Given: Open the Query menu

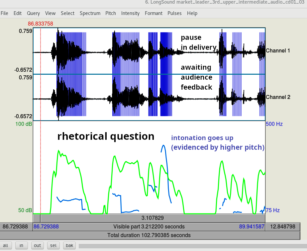Looking at the screenshot, I should (33, 13).
